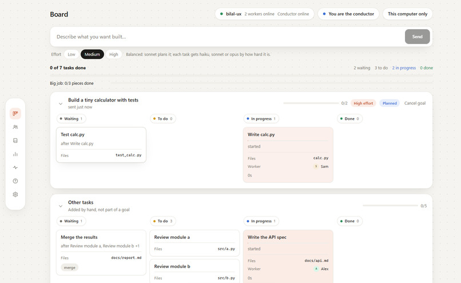This screenshot has width=461, height=283.
Task: Click 'Added by hand, not part of a goal' text
Action: click(99, 210)
